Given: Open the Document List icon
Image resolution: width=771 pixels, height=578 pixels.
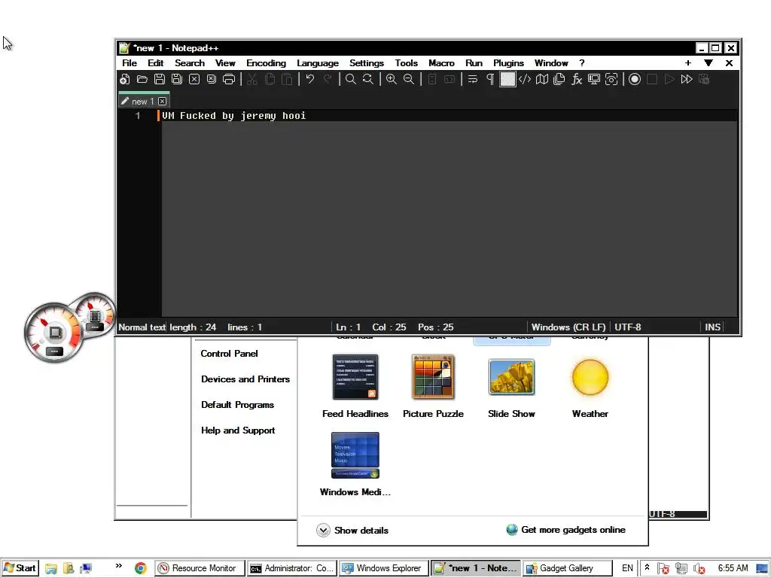Looking at the screenshot, I should [559, 79].
